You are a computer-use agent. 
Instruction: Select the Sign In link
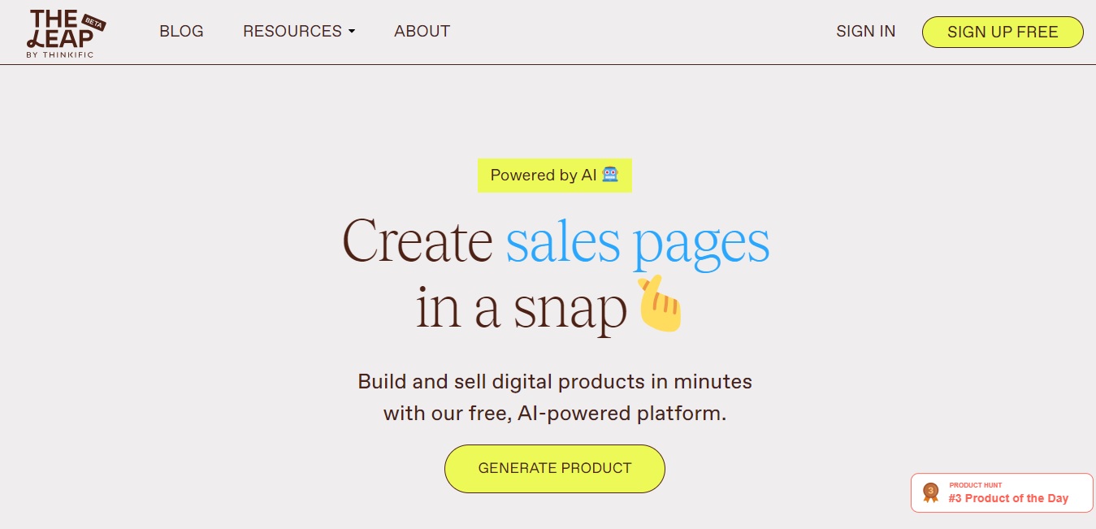(865, 32)
